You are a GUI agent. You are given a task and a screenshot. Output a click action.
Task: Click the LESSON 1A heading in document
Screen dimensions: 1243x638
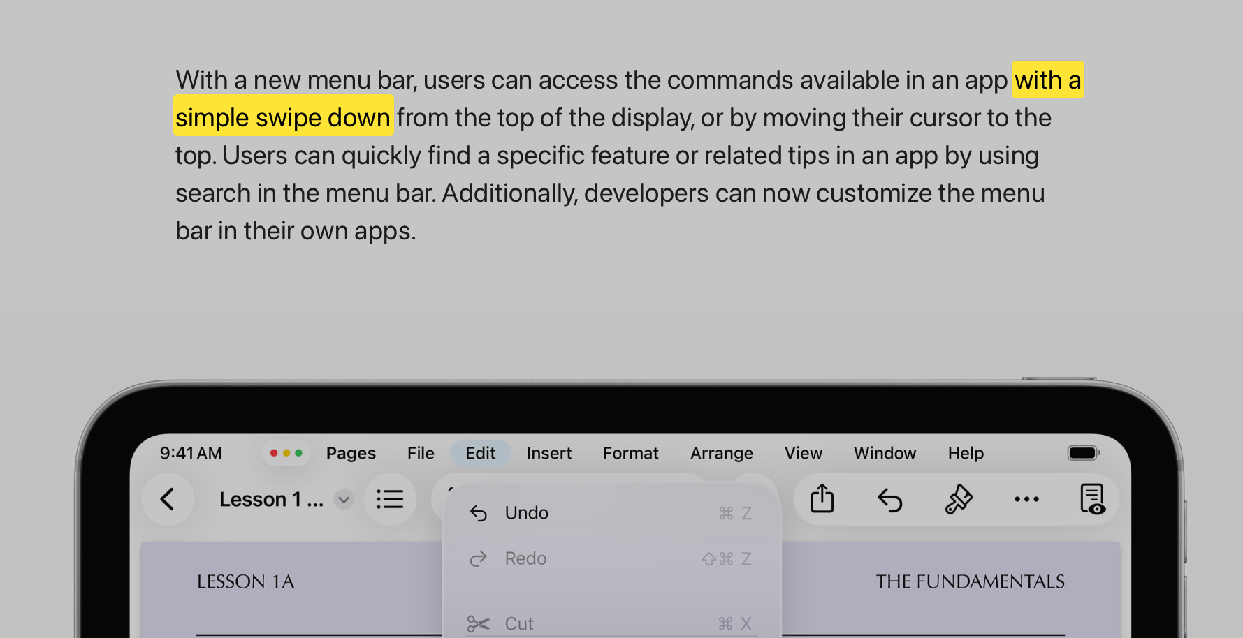click(245, 581)
